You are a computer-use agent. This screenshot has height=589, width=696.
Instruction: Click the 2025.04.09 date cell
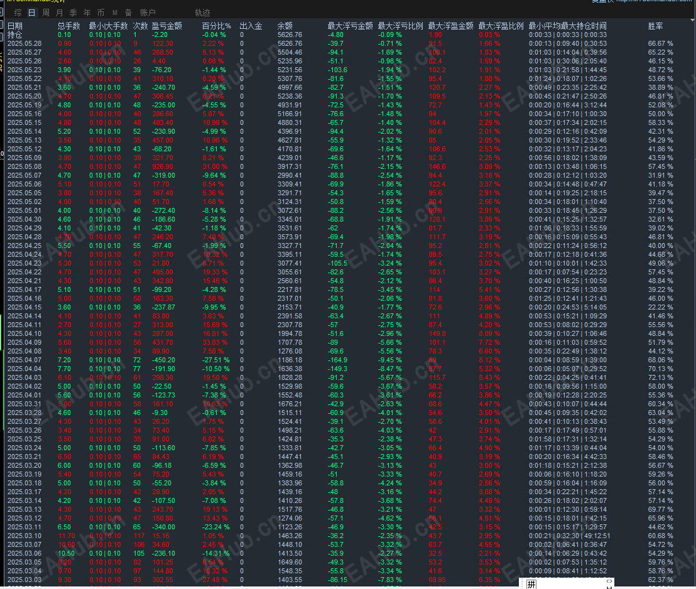24,342
